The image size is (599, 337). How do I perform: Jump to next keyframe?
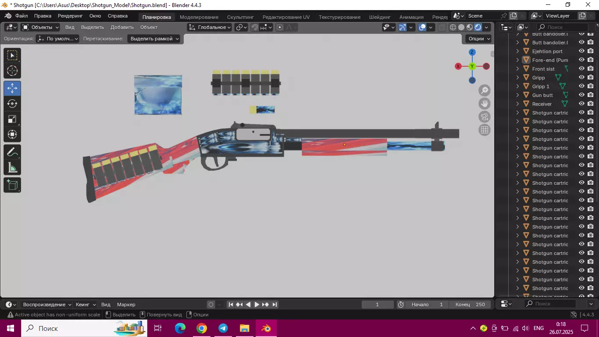click(266, 305)
